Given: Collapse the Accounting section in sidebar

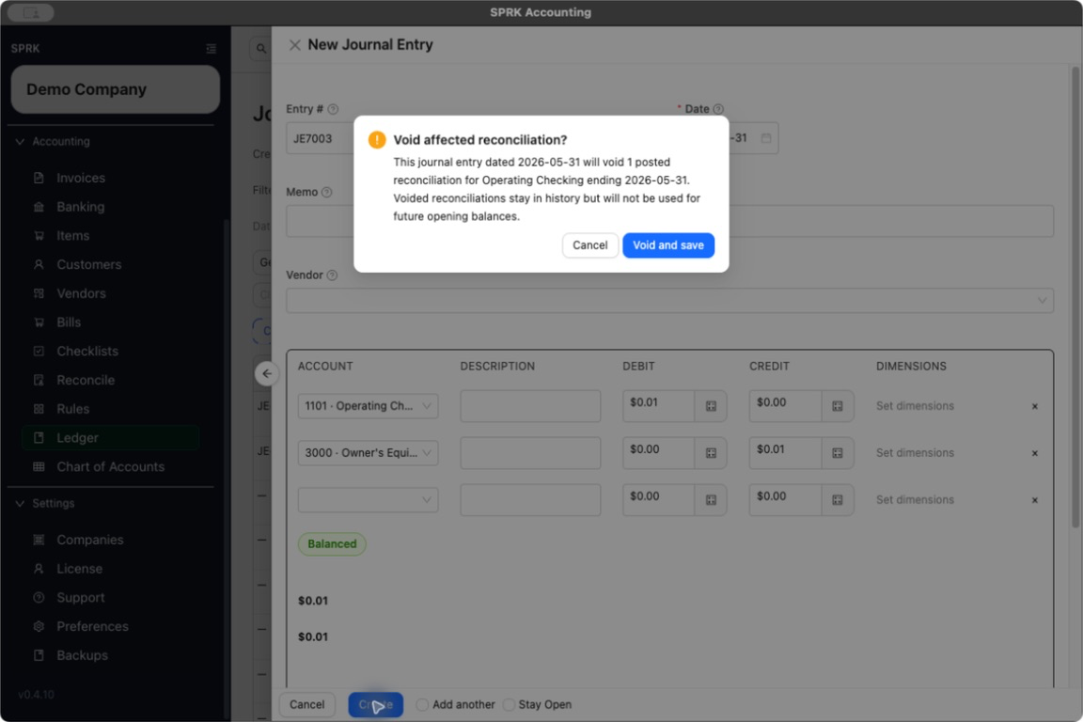Looking at the screenshot, I should (20, 142).
